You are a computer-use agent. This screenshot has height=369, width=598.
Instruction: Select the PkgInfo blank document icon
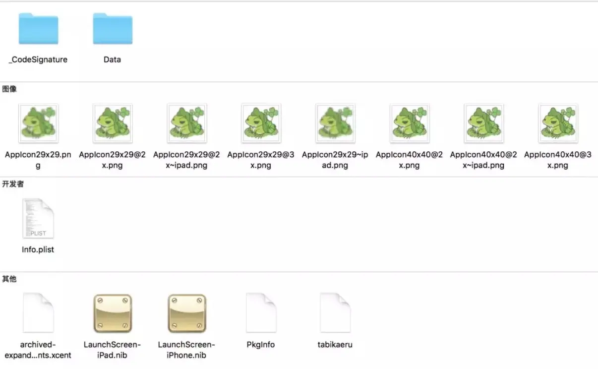261,313
